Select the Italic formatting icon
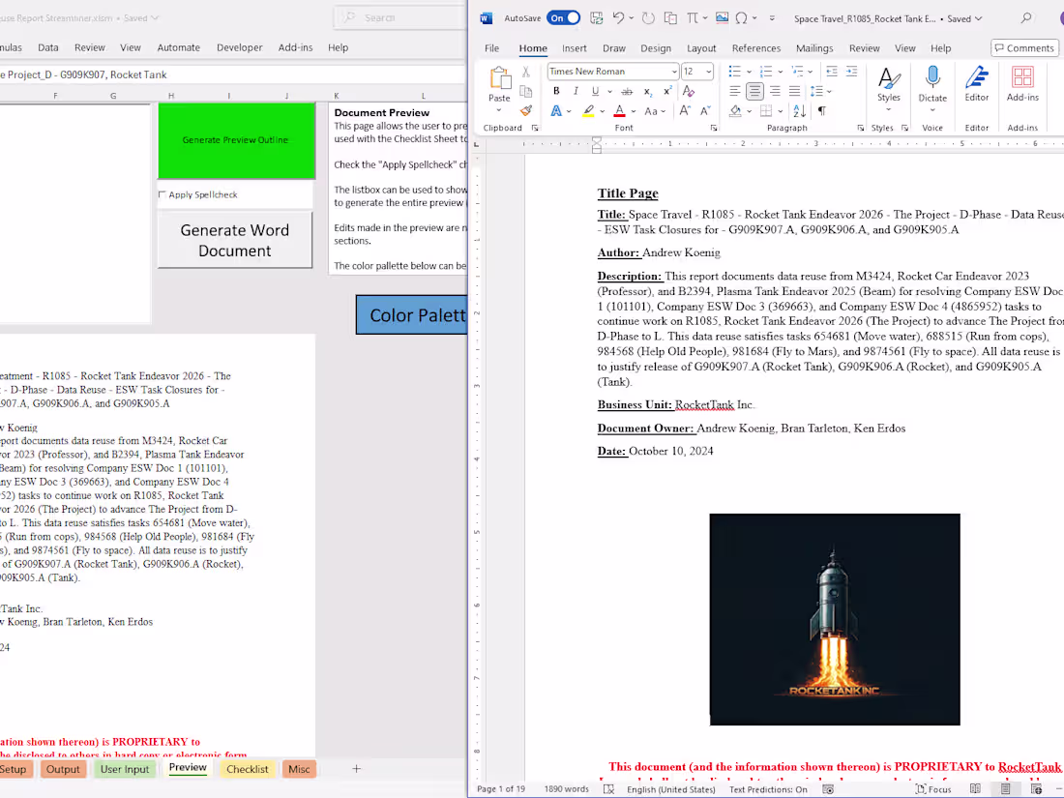 pos(576,91)
